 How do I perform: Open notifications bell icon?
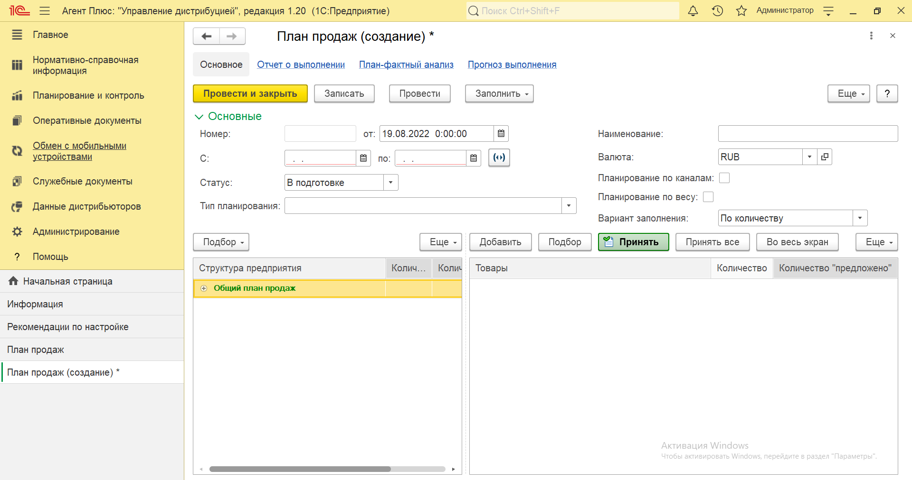[693, 10]
